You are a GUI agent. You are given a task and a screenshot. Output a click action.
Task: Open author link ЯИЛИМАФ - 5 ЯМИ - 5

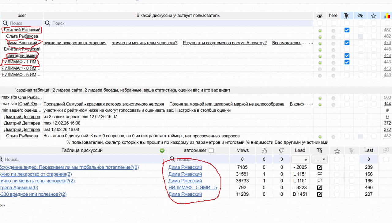192,187
